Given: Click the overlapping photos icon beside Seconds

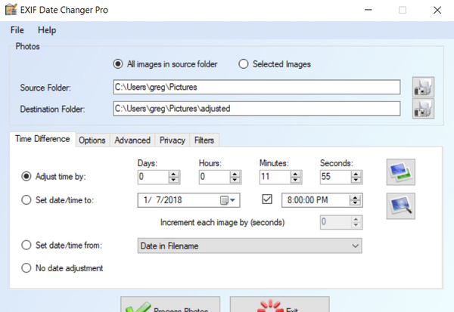Looking at the screenshot, I should pyautogui.click(x=401, y=172).
